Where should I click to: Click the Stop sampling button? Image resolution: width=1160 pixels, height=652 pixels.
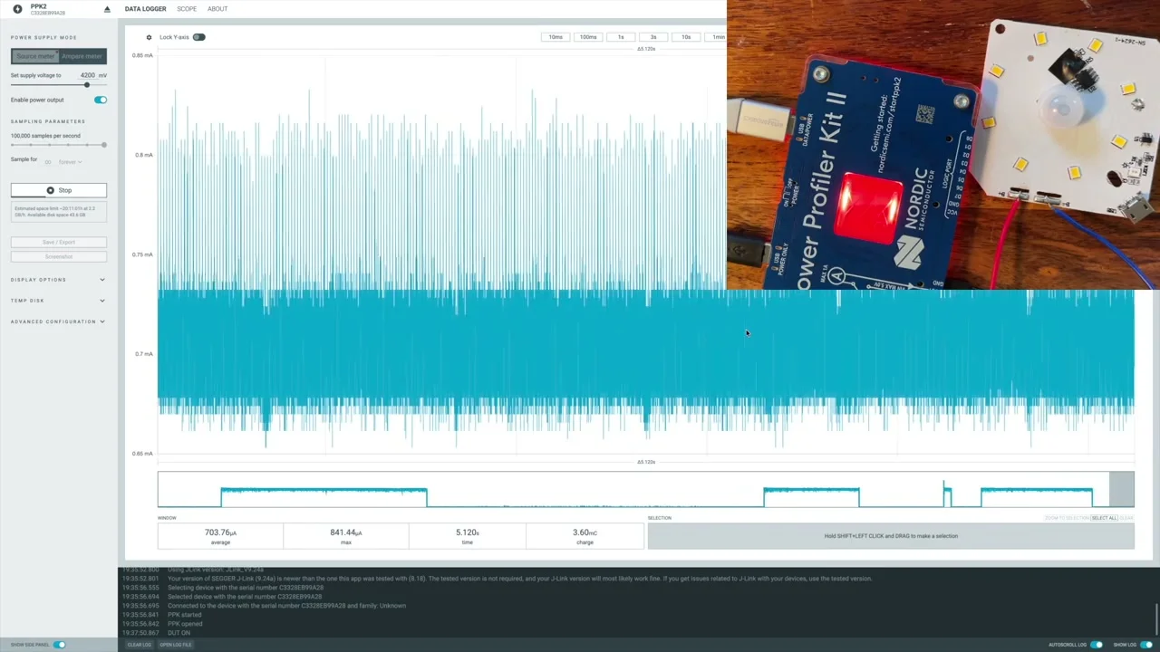[59, 190]
